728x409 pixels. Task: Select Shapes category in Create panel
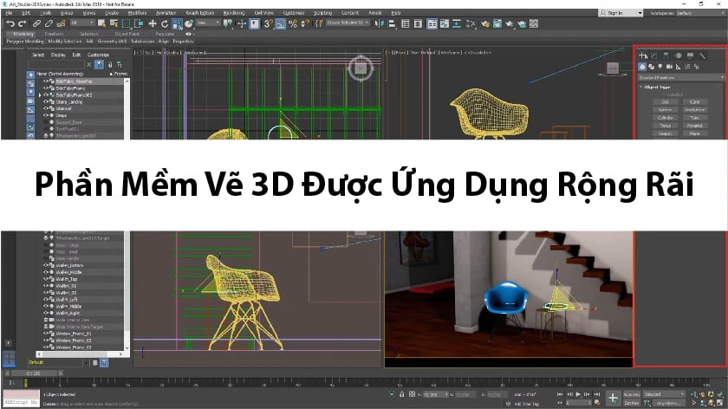(652, 67)
